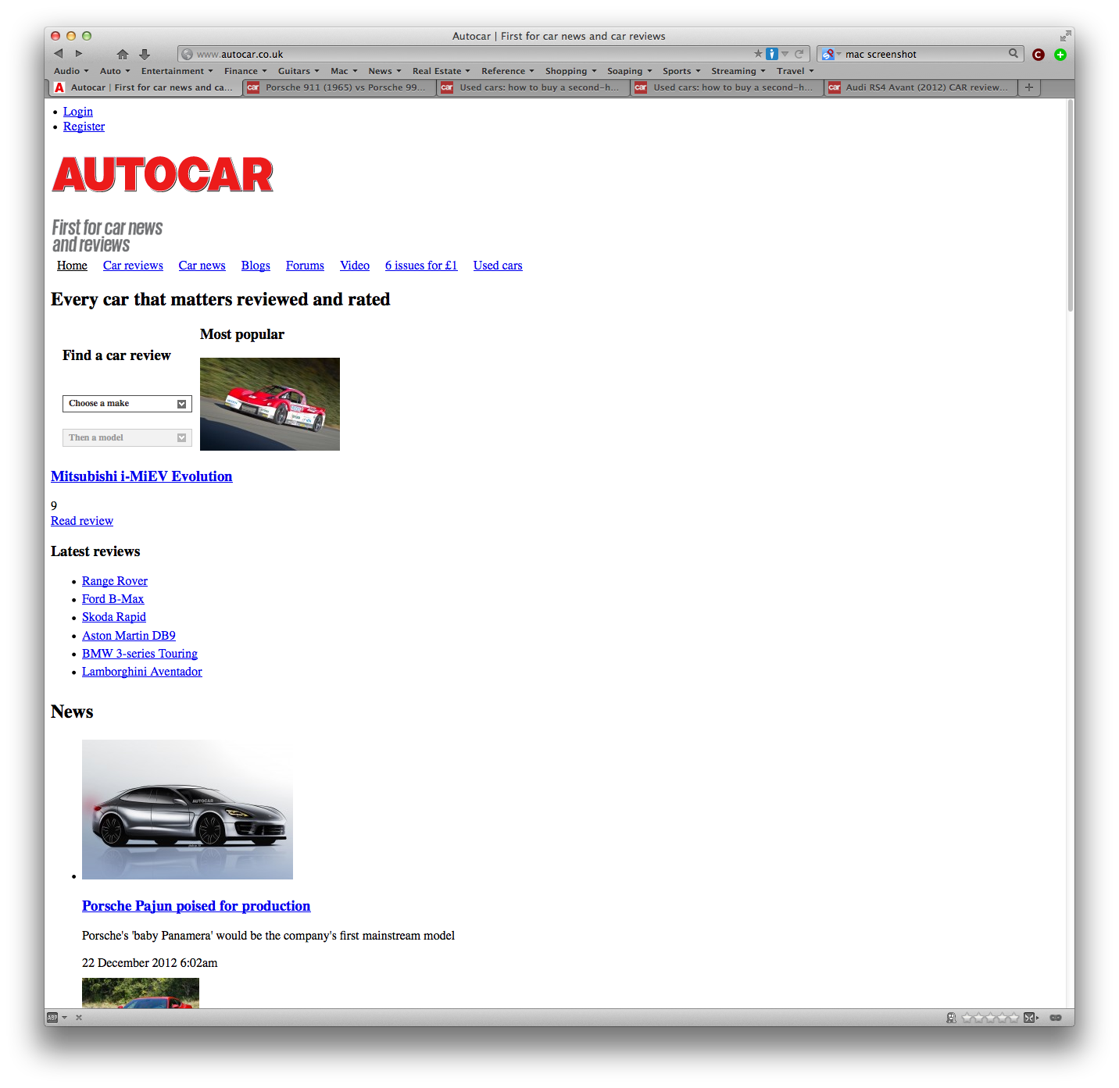Enter full screen with the expand arrows icon

coord(1066,36)
